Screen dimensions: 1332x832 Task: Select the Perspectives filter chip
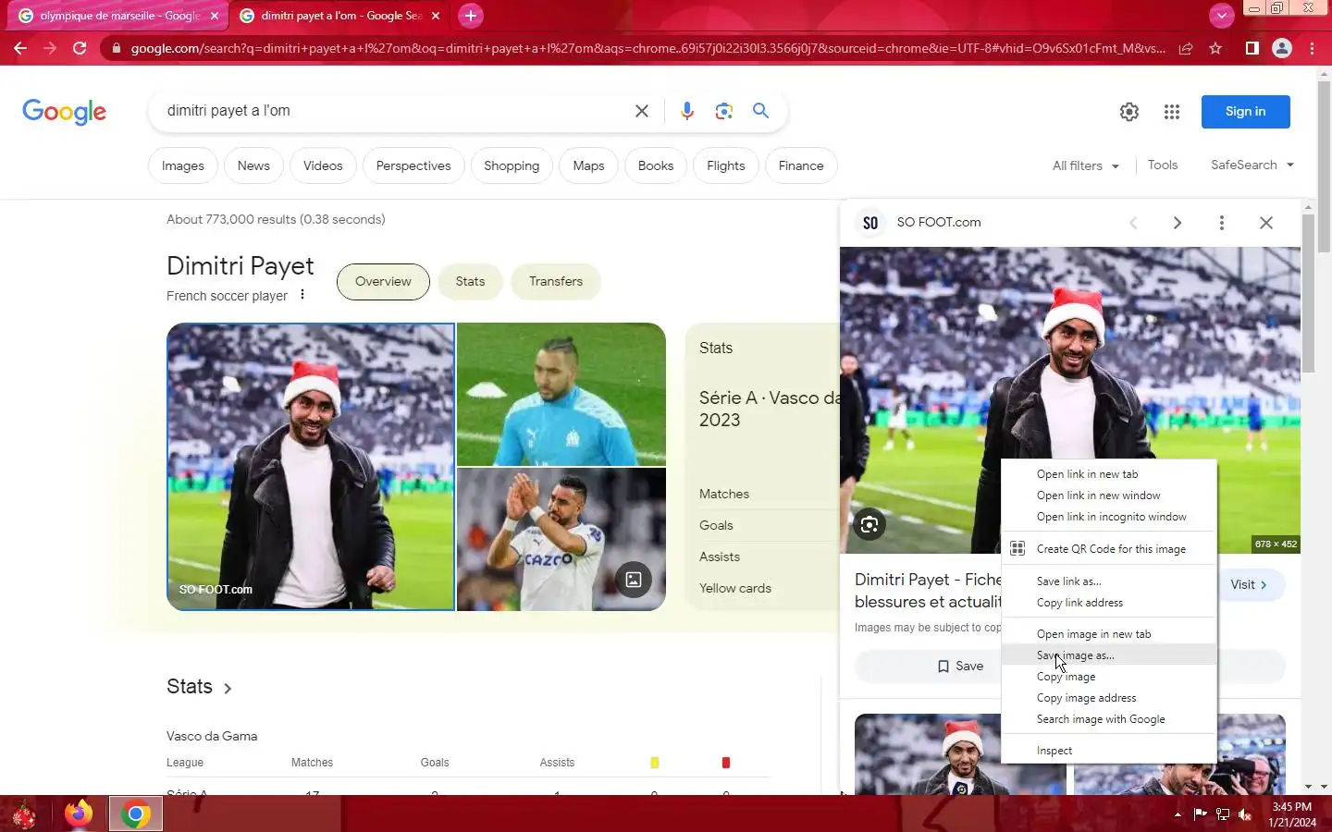pos(413,165)
